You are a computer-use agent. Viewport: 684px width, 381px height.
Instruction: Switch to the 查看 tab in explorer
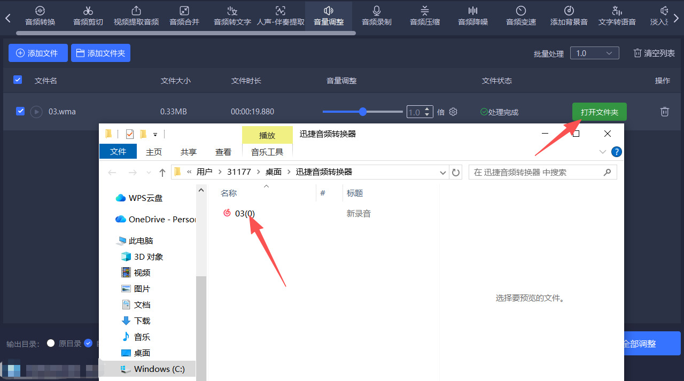click(223, 152)
